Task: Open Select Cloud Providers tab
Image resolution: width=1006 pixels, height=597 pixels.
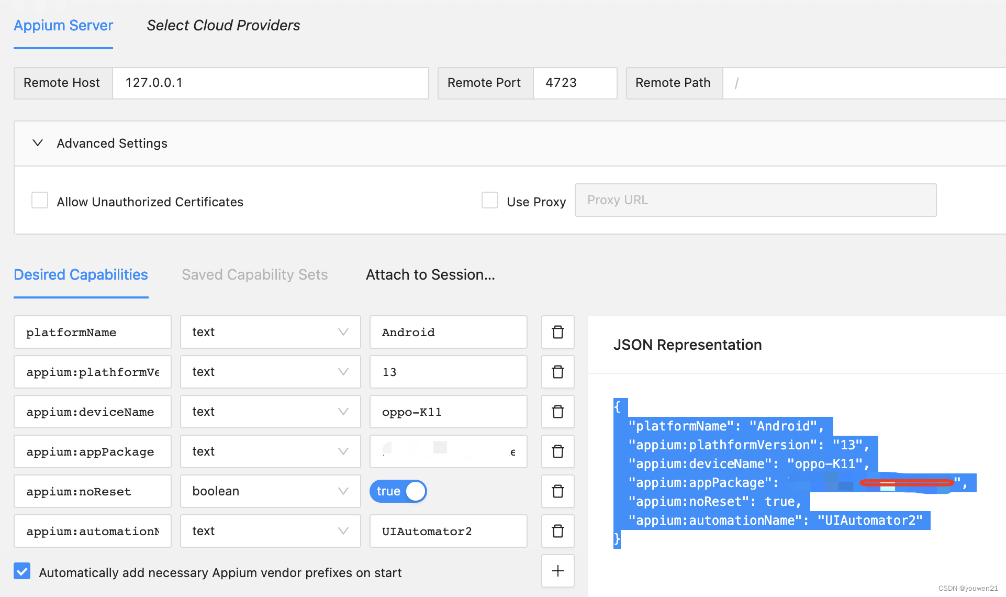Action: coord(223,25)
